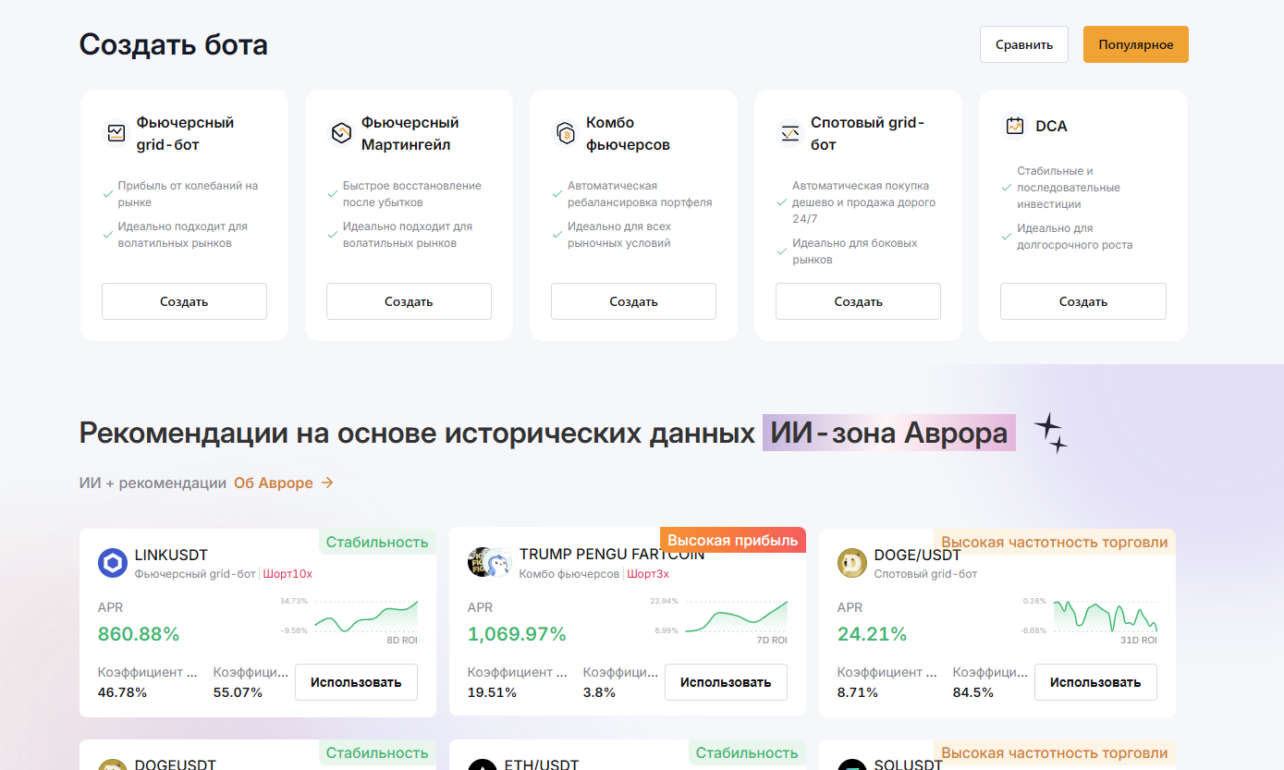
Task: Click the Solana logo on SOLUSDT card
Action: click(851, 766)
